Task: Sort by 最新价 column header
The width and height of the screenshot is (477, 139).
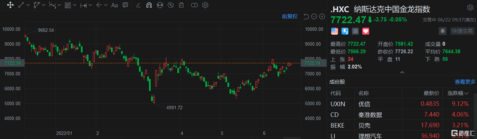Action: (x=432, y=93)
